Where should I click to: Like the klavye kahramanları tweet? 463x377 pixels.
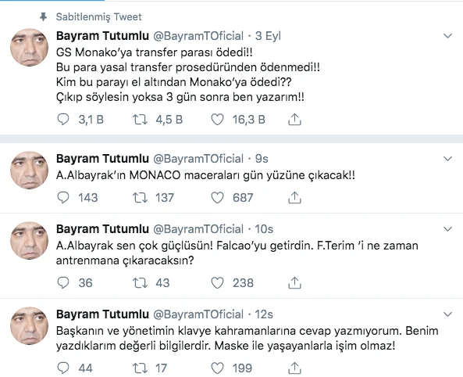click(x=217, y=368)
